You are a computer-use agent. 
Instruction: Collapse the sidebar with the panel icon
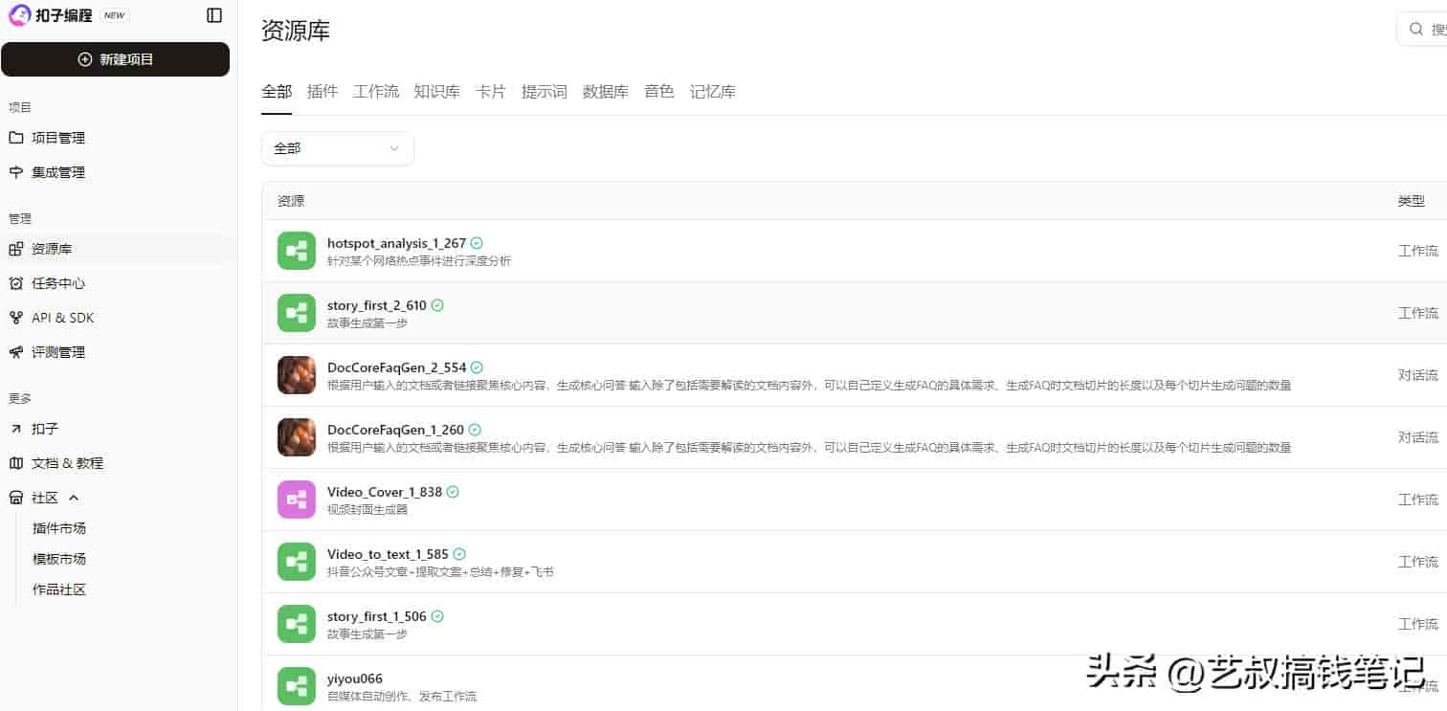click(214, 15)
